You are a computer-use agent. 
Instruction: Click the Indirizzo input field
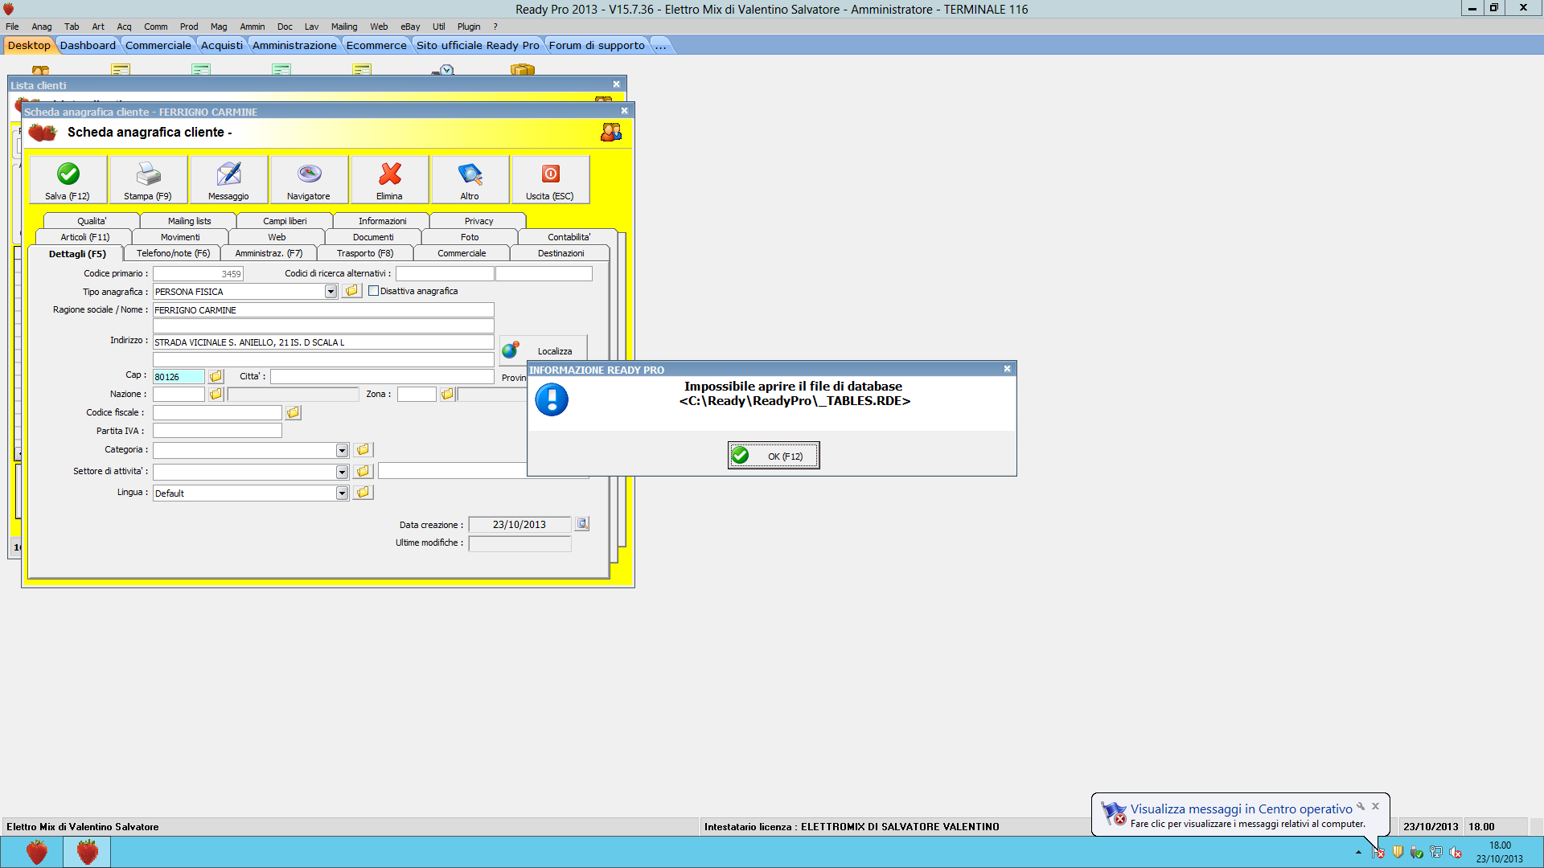click(323, 342)
